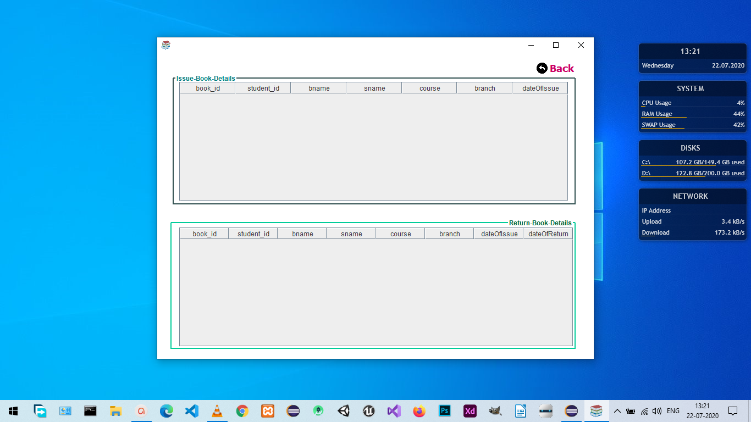Launch Microsoft Edge from the taskbar
Viewport: 751px width, 422px height.
pyautogui.click(x=166, y=410)
